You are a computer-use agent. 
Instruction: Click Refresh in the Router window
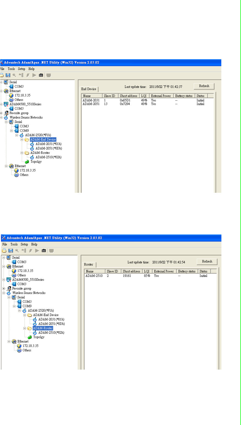click(207, 261)
